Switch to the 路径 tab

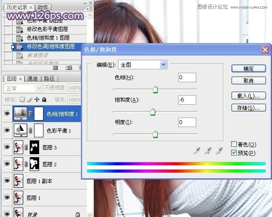tap(49, 79)
